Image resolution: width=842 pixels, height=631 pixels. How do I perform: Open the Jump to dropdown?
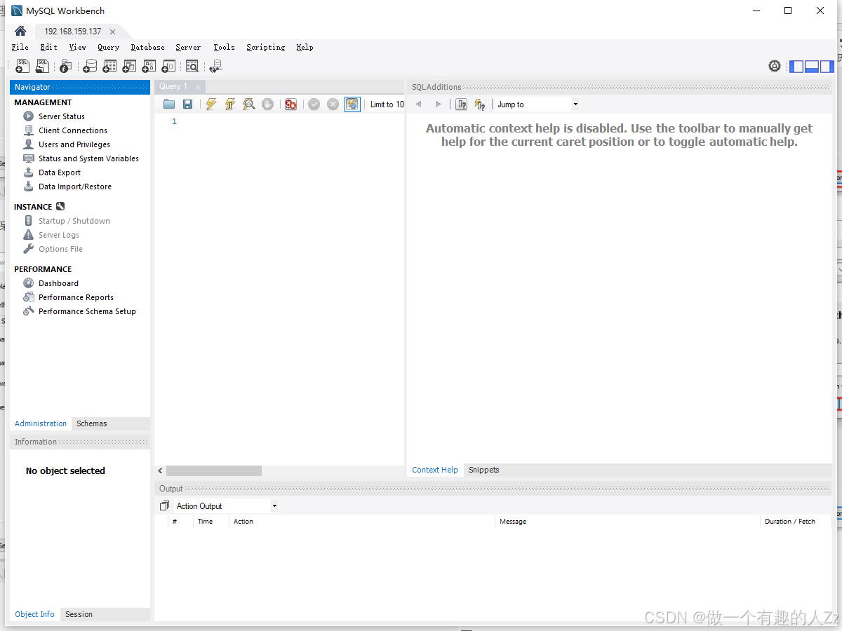click(x=537, y=104)
